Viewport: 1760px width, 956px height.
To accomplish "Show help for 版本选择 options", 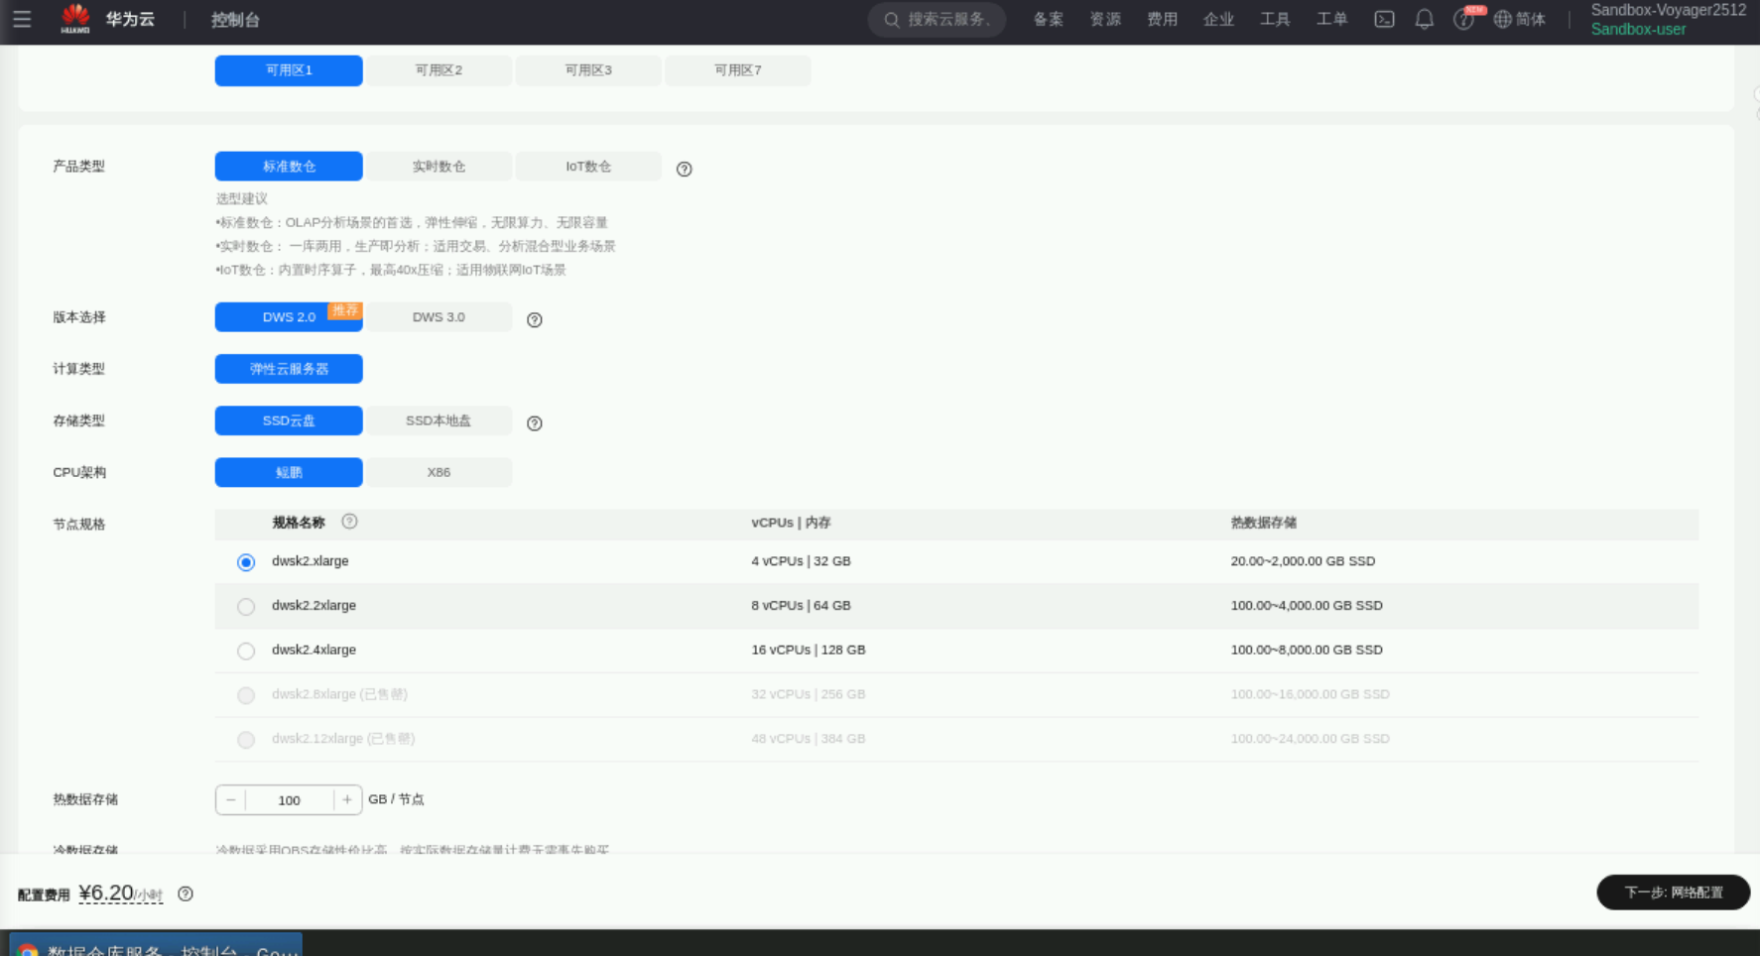I will (534, 319).
